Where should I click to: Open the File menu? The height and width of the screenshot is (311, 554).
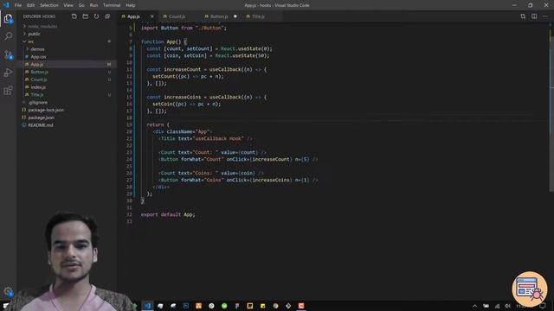click(18, 5)
